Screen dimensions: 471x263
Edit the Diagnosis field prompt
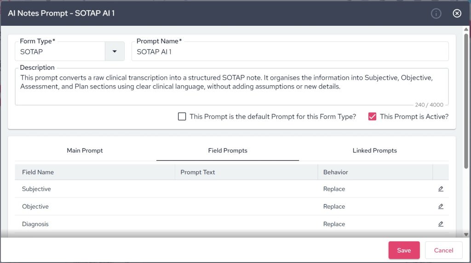(x=441, y=224)
